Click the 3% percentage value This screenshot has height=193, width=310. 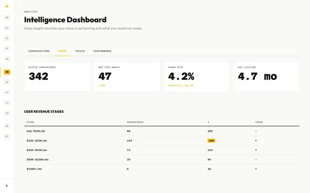pyautogui.click(x=209, y=169)
